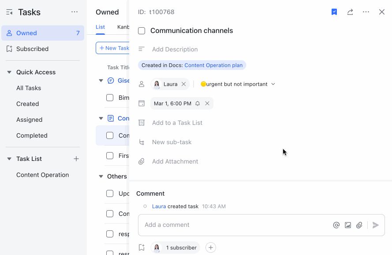The width and height of the screenshot is (392, 255).
Task: Open the @ mention icon in the comment box
Action: pos(336,225)
